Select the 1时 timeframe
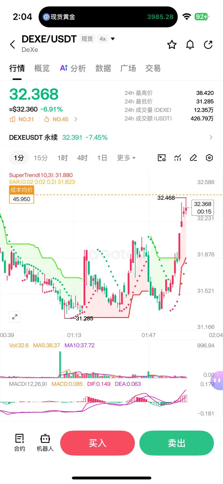 (62, 158)
